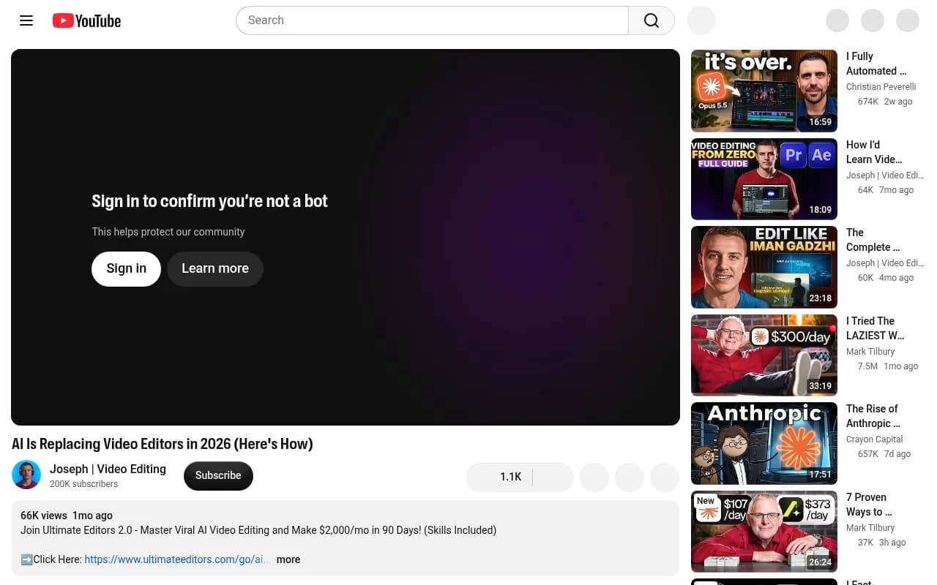Screen dimensions: 937x585
Task: Open "How I'd Learn Vide…" title
Action: point(874,152)
